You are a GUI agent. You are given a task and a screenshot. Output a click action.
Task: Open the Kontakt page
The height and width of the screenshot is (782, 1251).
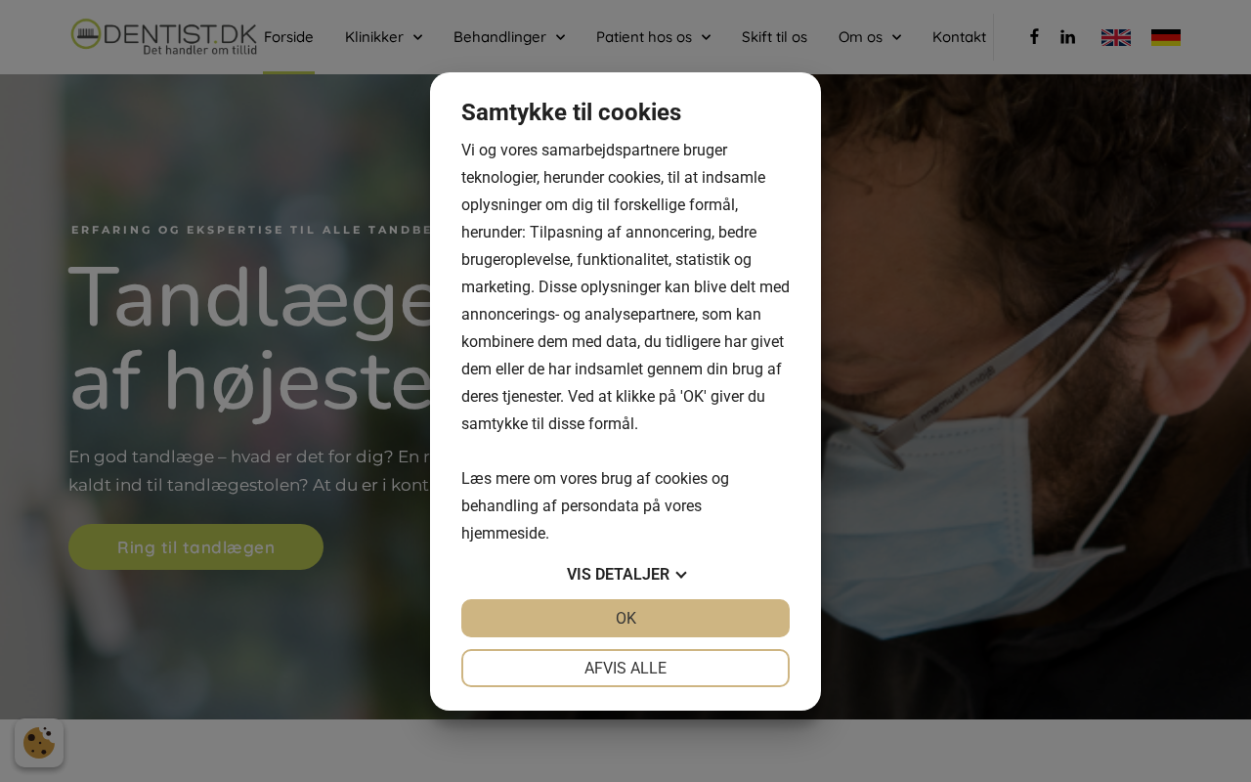(x=959, y=37)
